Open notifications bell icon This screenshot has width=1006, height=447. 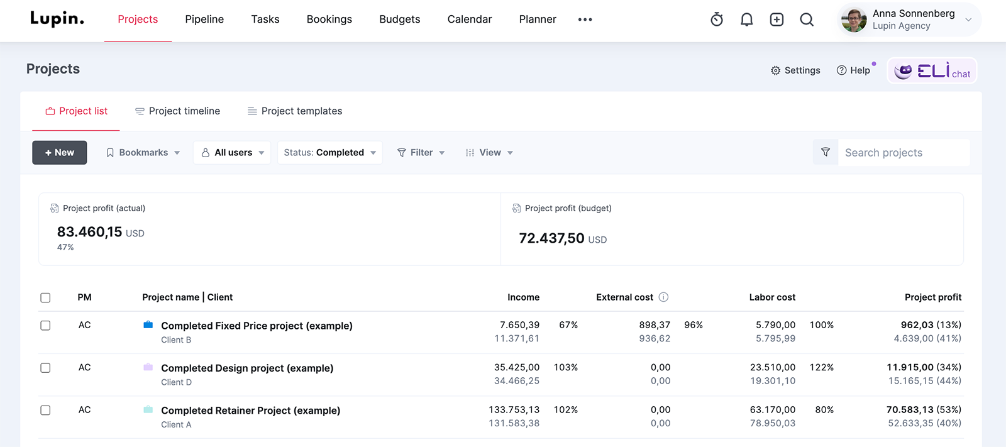[x=746, y=19]
